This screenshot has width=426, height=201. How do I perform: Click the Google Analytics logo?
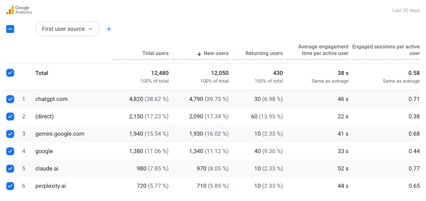(19, 10)
